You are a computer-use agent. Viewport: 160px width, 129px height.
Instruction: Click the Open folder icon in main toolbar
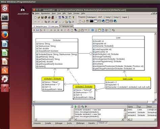39,17
